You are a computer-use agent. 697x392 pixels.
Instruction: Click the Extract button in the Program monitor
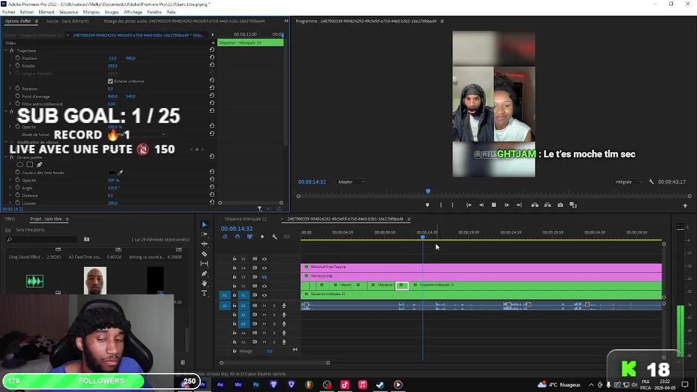coord(547,205)
